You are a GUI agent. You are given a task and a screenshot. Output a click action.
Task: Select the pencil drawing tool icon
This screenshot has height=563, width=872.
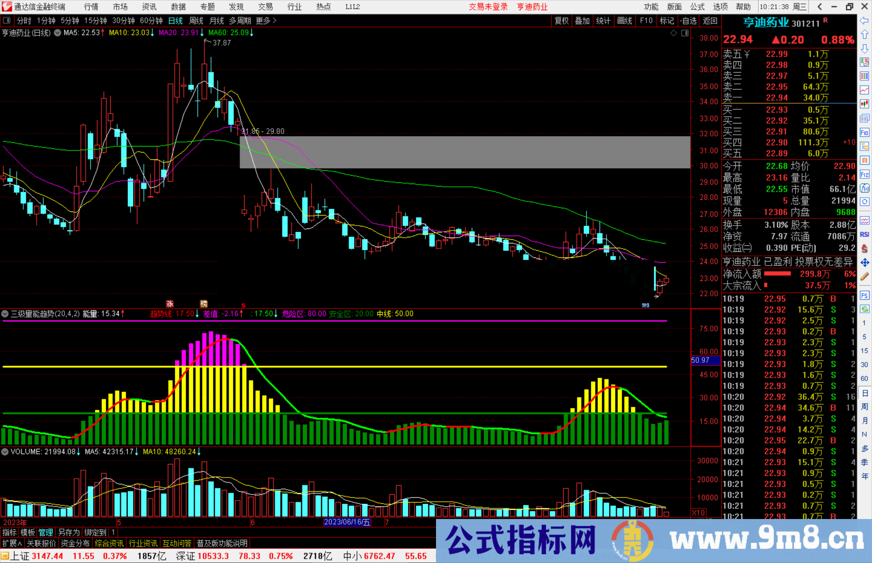pyautogui.click(x=864, y=277)
